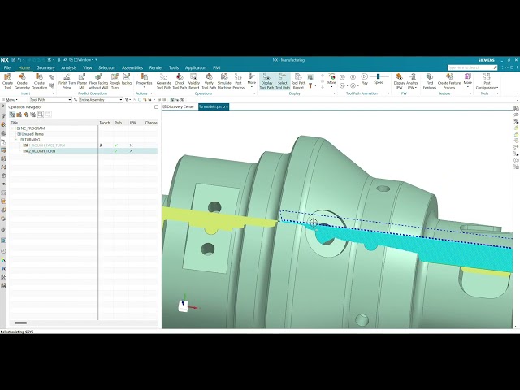Switch navigator to Geometry View icon
520x390 pixels.
[26, 115]
